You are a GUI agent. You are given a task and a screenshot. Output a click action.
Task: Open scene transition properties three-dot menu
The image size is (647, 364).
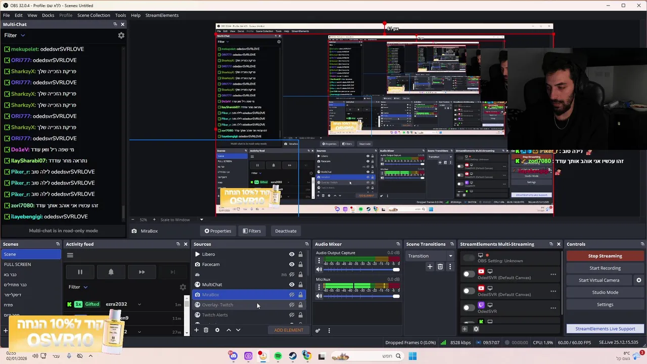[x=450, y=266]
